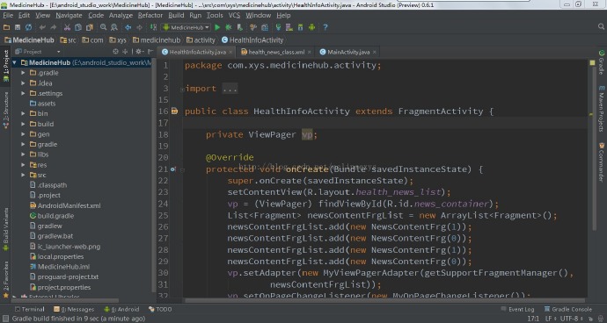The width and height of the screenshot is (607, 323).
Task: Toggle the Gradle tool window on right edge
Action: (x=602, y=61)
